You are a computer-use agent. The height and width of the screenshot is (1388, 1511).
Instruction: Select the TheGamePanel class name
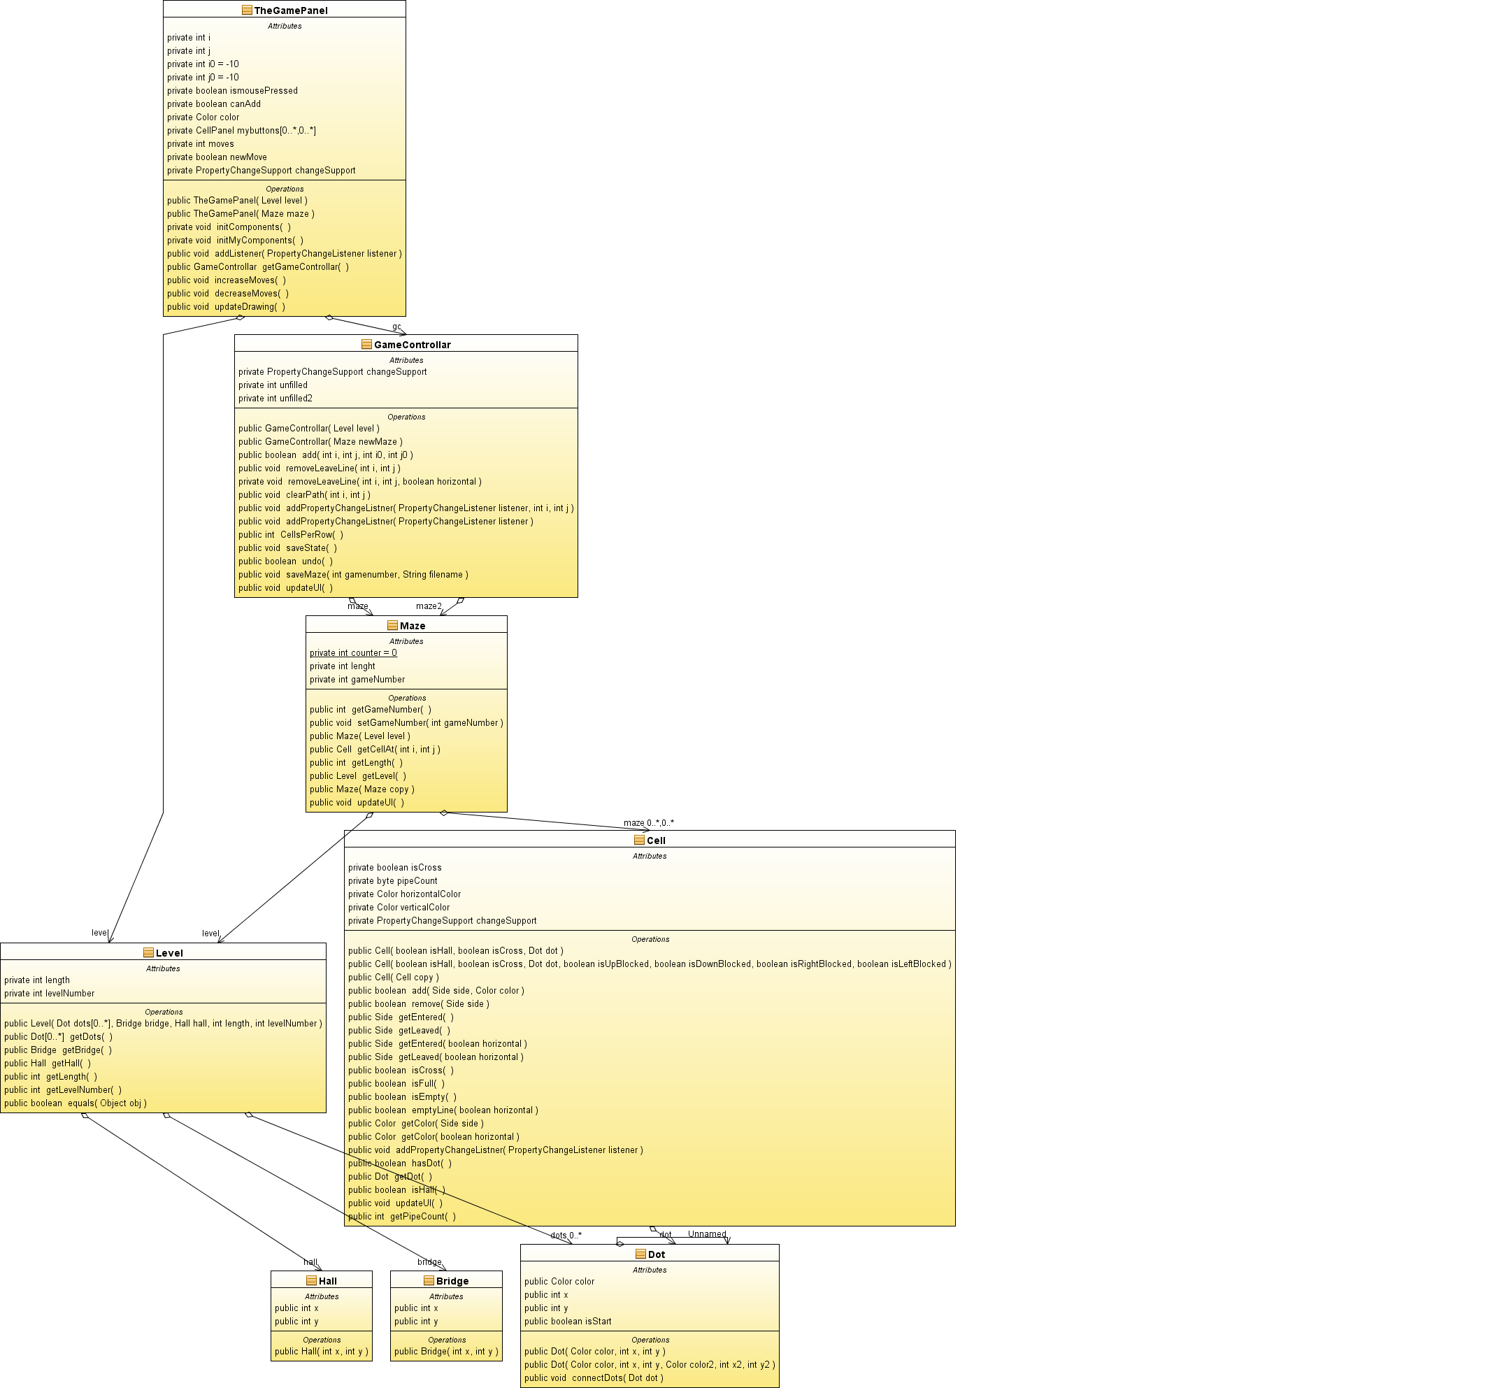click(291, 10)
